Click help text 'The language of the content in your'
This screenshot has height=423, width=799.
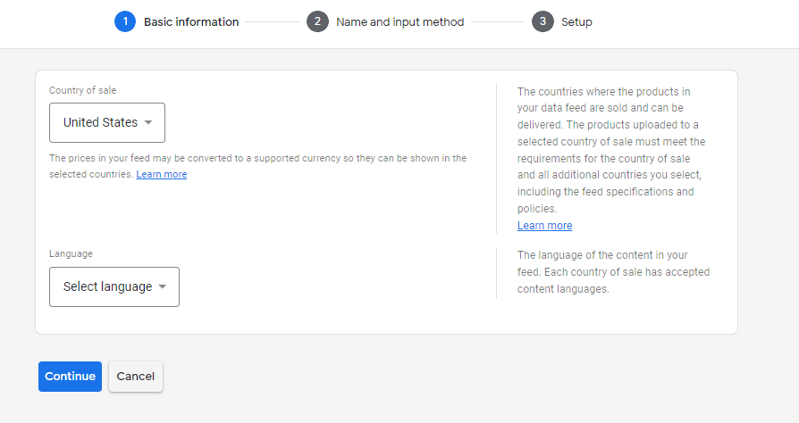(602, 255)
